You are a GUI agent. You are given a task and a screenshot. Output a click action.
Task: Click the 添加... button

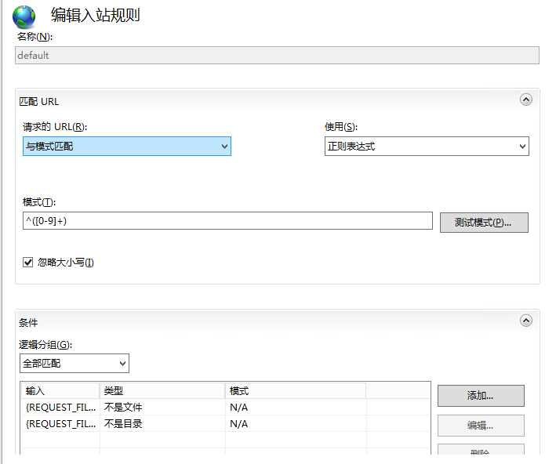point(481,396)
